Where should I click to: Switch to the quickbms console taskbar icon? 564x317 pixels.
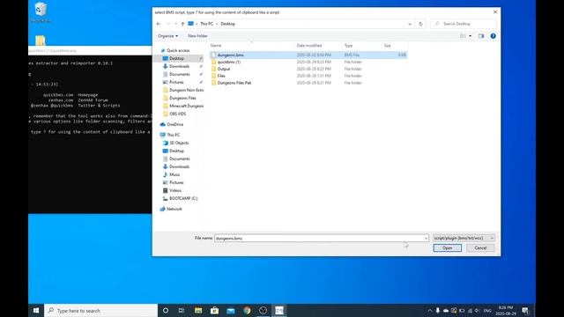(x=279, y=311)
